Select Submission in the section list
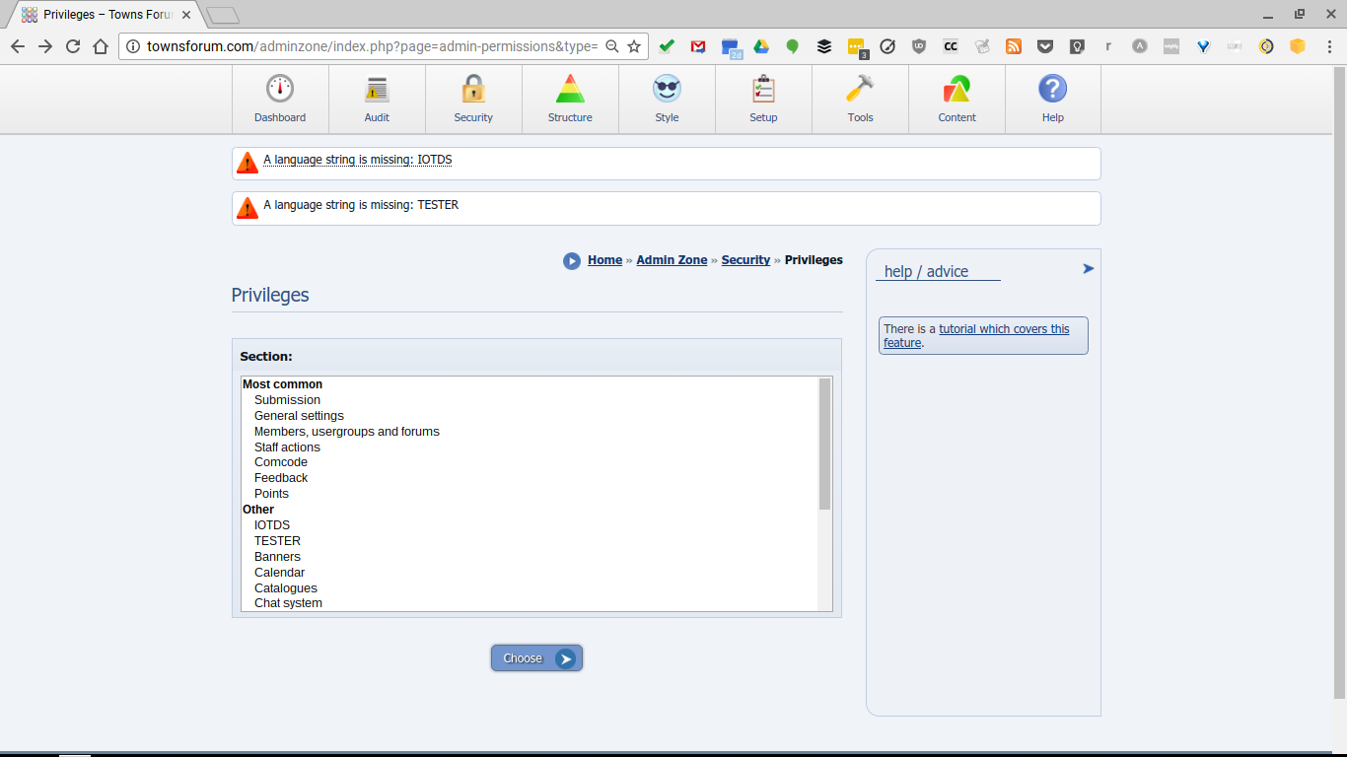The width and height of the screenshot is (1347, 757). point(287,400)
